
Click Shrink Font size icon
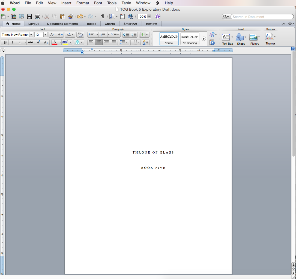tap(60, 35)
